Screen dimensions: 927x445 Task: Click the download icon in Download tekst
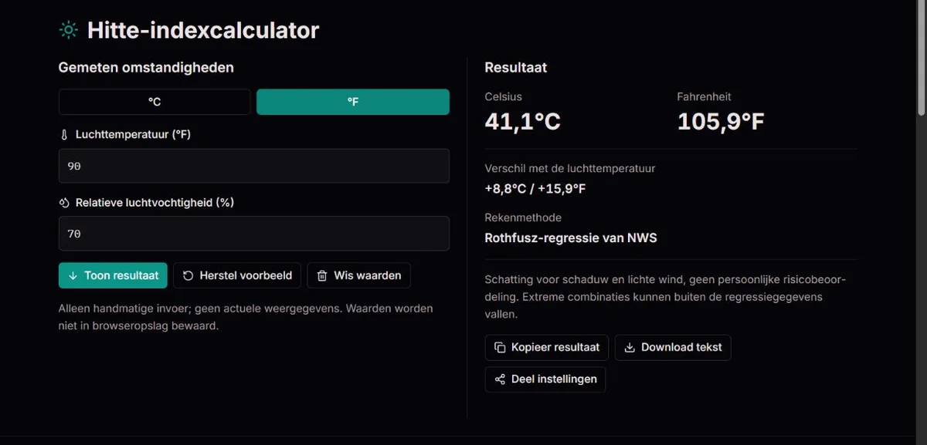[630, 347]
